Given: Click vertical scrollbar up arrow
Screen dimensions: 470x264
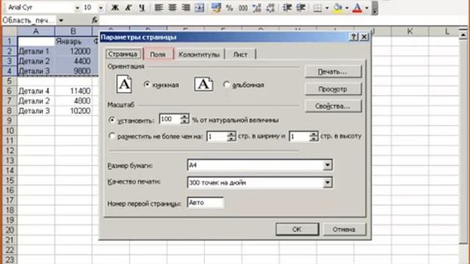Looking at the screenshot, I should [x=463, y=34].
